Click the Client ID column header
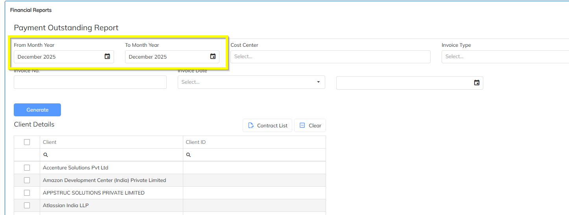 [x=195, y=142]
